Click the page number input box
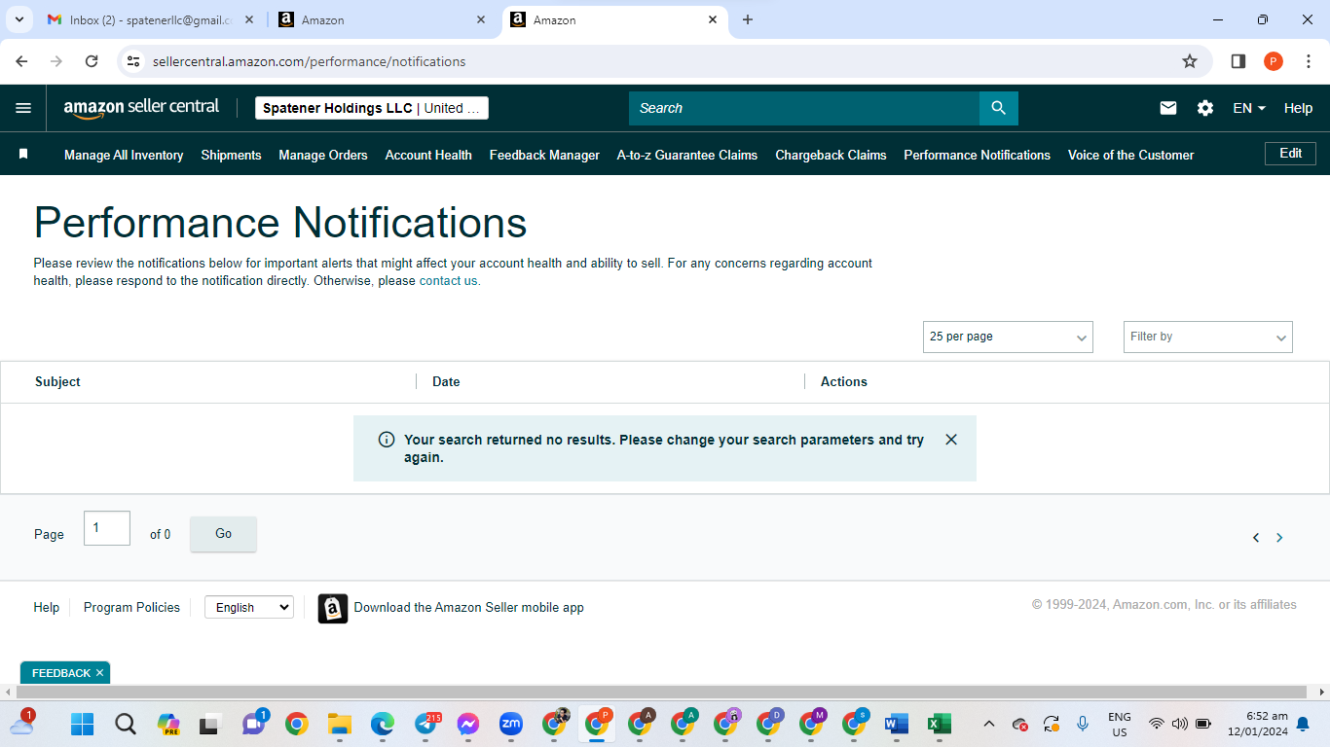 (107, 528)
